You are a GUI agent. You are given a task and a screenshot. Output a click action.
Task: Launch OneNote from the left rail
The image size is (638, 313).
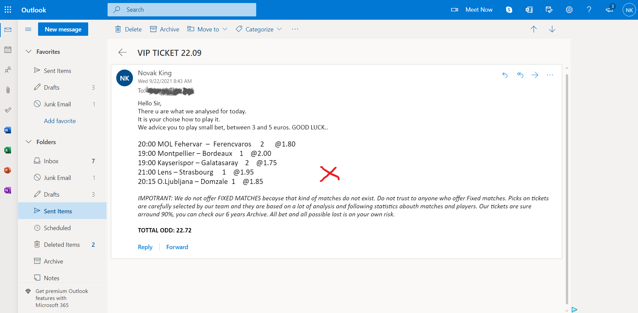pyautogui.click(x=8, y=190)
